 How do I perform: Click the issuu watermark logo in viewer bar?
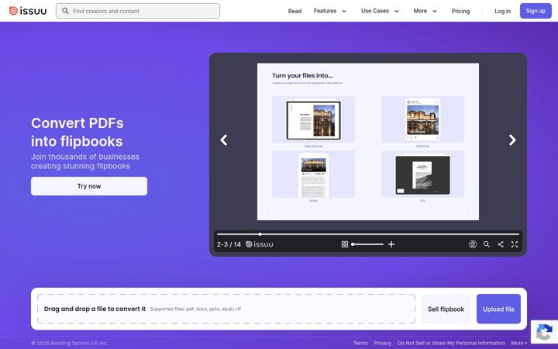[x=260, y=244]
